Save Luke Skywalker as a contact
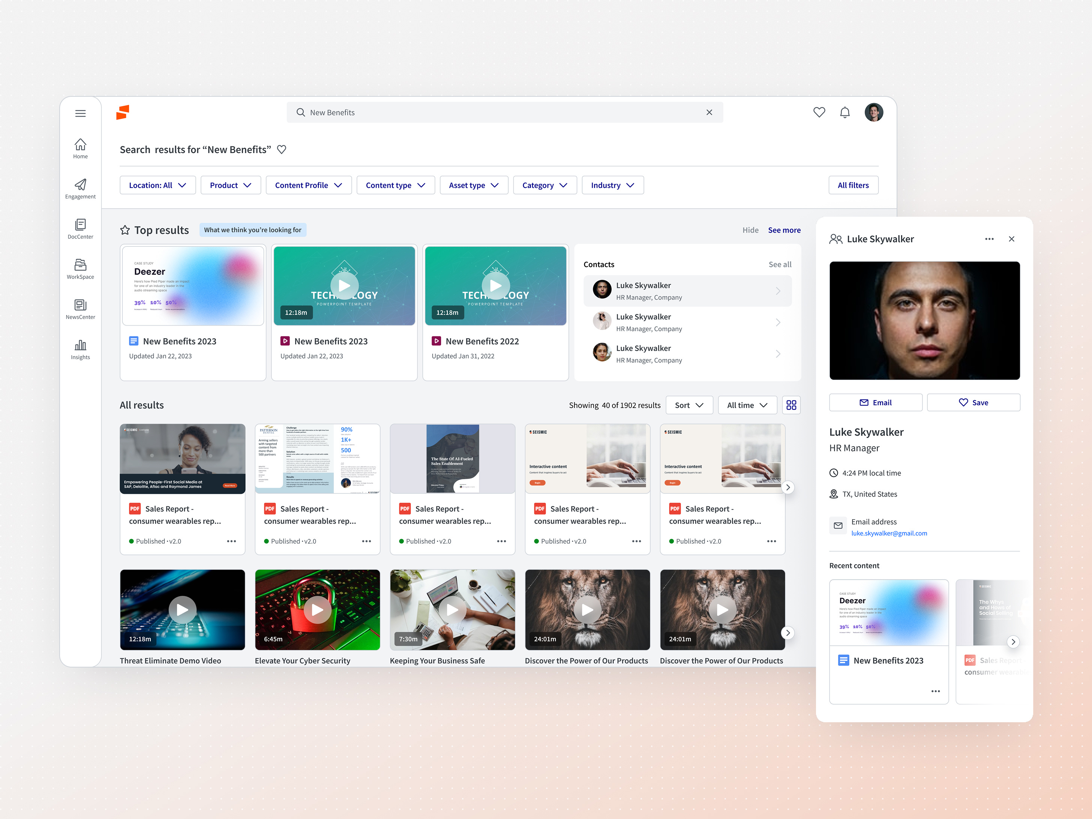This screenshot has width=1092, height=819. coord(973,402)
